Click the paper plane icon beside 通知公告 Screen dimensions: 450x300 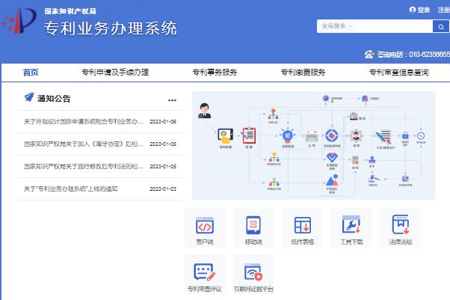pyautogui.click(x=29, y=97)
